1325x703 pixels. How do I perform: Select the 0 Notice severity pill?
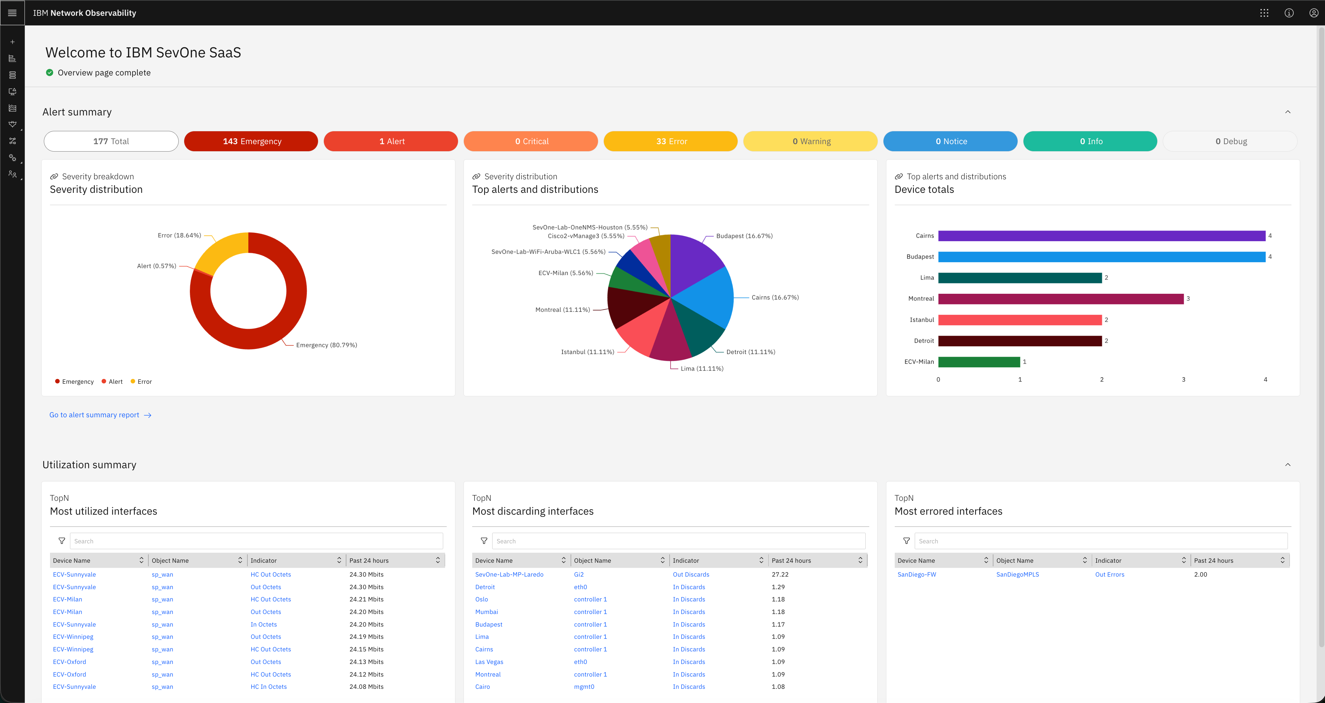[951, 142]
